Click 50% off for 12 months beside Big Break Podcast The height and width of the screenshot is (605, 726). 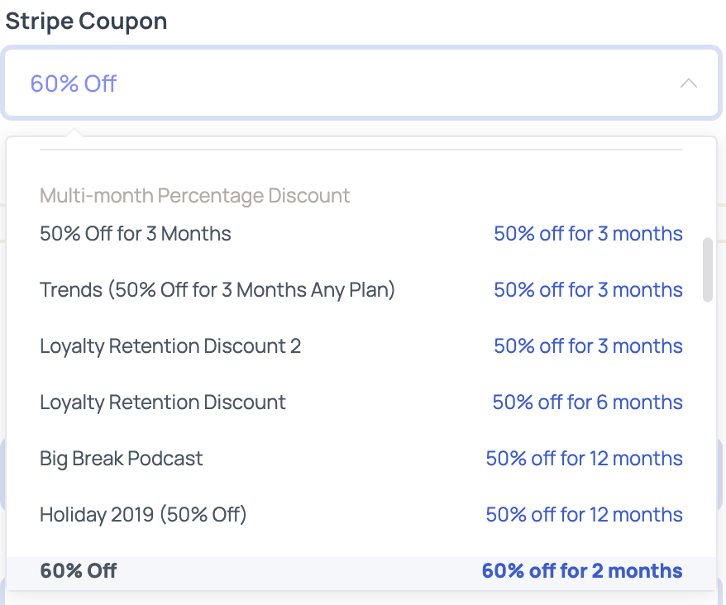click(x=584, y=459)
